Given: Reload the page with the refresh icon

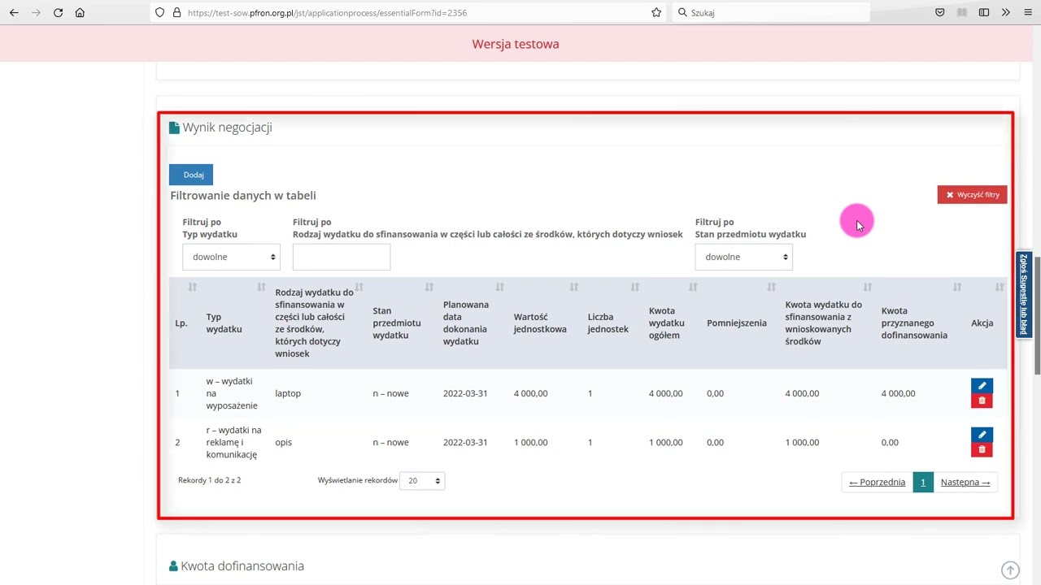Looking at the screenshot, I should pos(58,12).
